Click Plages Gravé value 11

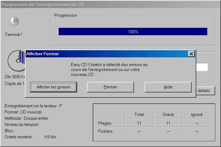click(168, 123)
